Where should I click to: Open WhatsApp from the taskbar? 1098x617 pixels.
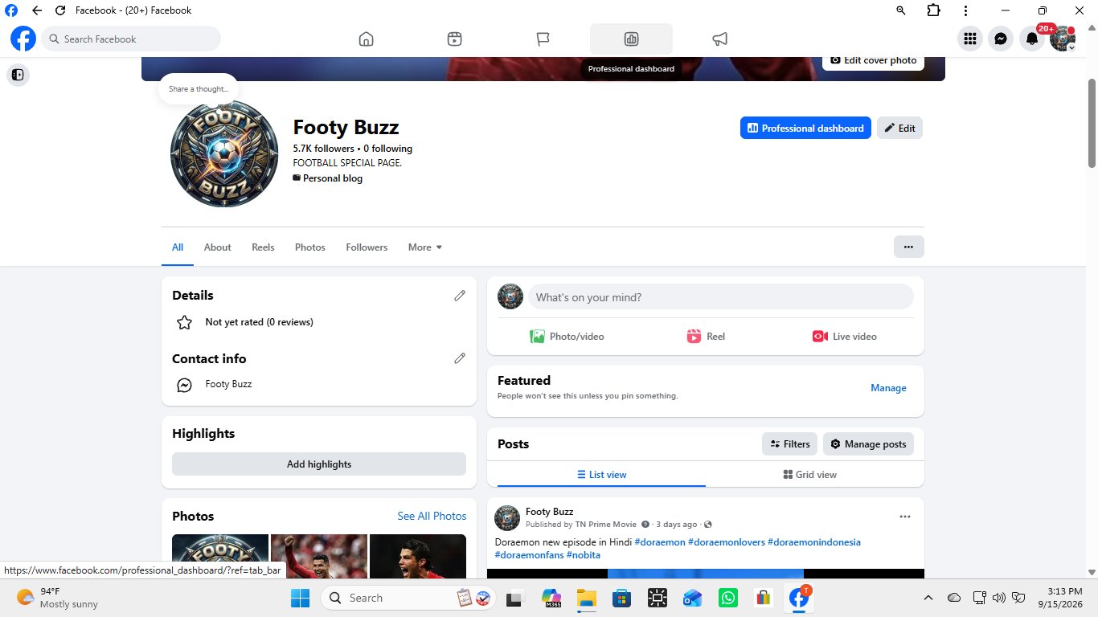(728, 598)
